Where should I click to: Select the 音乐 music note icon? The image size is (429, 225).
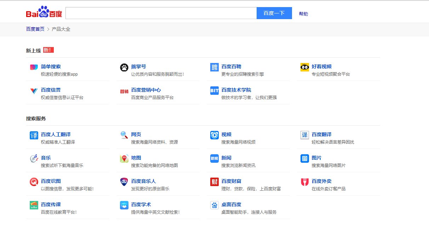[34, 158]
